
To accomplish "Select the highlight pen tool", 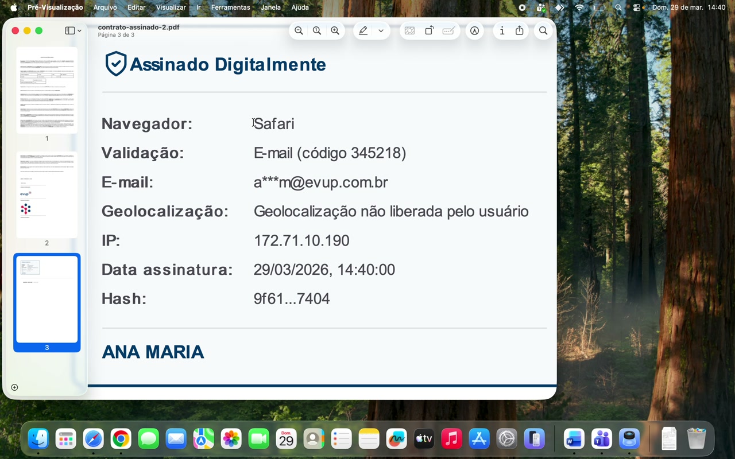I will coord(363,31).
